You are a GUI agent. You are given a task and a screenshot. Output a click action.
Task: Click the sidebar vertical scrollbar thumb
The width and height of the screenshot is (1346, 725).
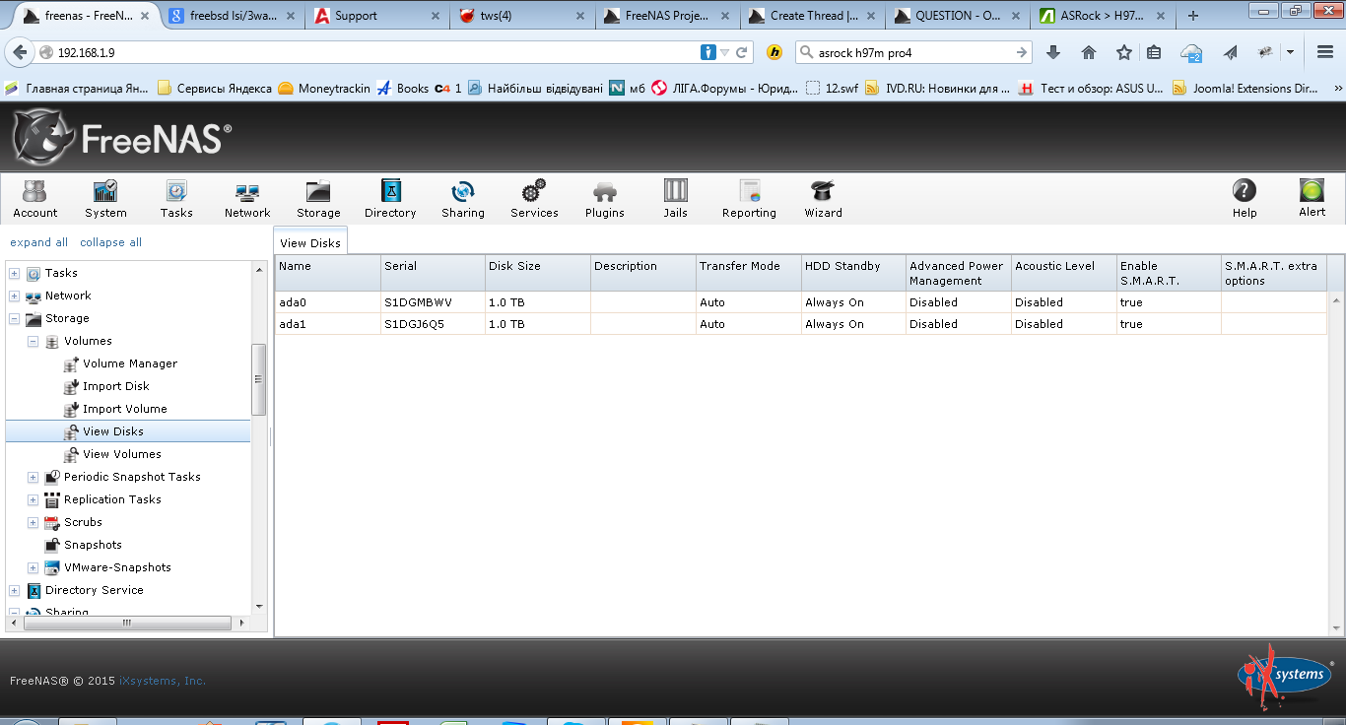coord(259,379)
